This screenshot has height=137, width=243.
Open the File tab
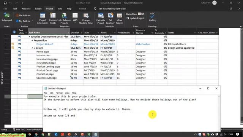(x=5, y=9)
